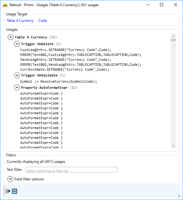Click the scroll up arrow in Usages
Viewport: 183px width, 200px height.
tap(173, 36)
